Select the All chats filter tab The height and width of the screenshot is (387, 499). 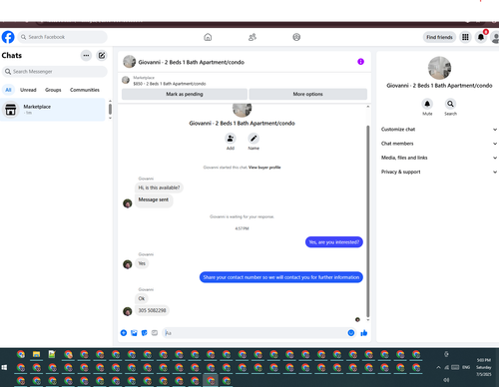click(x=8, y=90)
